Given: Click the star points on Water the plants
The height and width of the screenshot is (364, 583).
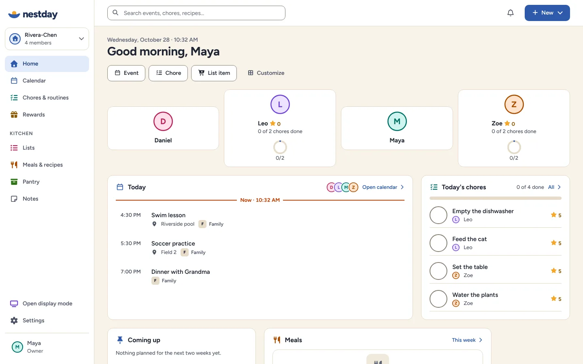Looking at the screenshot, I should point(556,299).
